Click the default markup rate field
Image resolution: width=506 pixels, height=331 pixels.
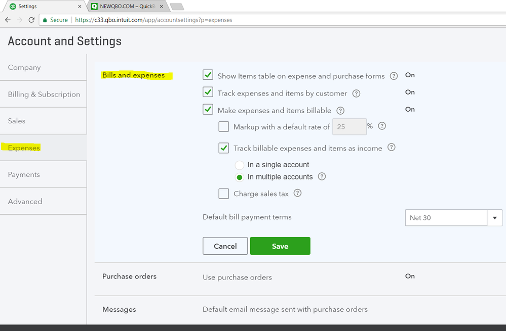[348, 127]
